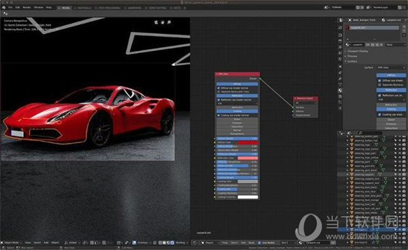Click the Material Output node header
Screen dimensions: 408x250
(305, 99)
